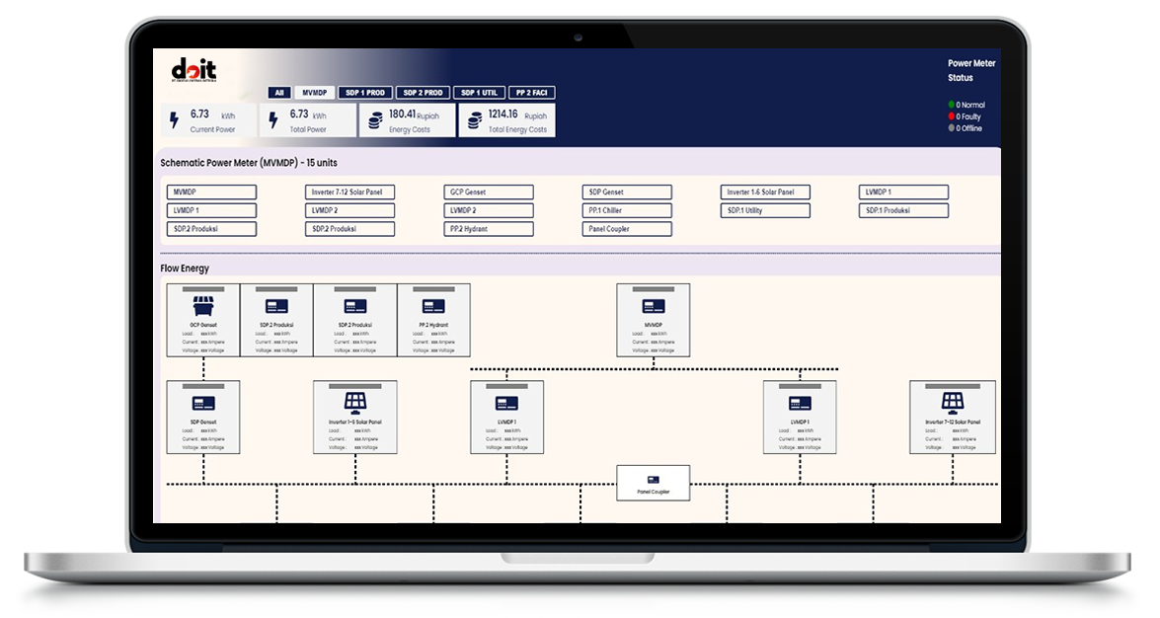Image resolution: width=1160 pixels, height=618 pixels.
Task: Click the doit logo
Action: [x=192, y=73]
